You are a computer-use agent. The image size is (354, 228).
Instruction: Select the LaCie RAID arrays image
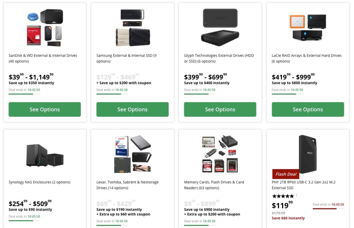(x=308, y=28)
